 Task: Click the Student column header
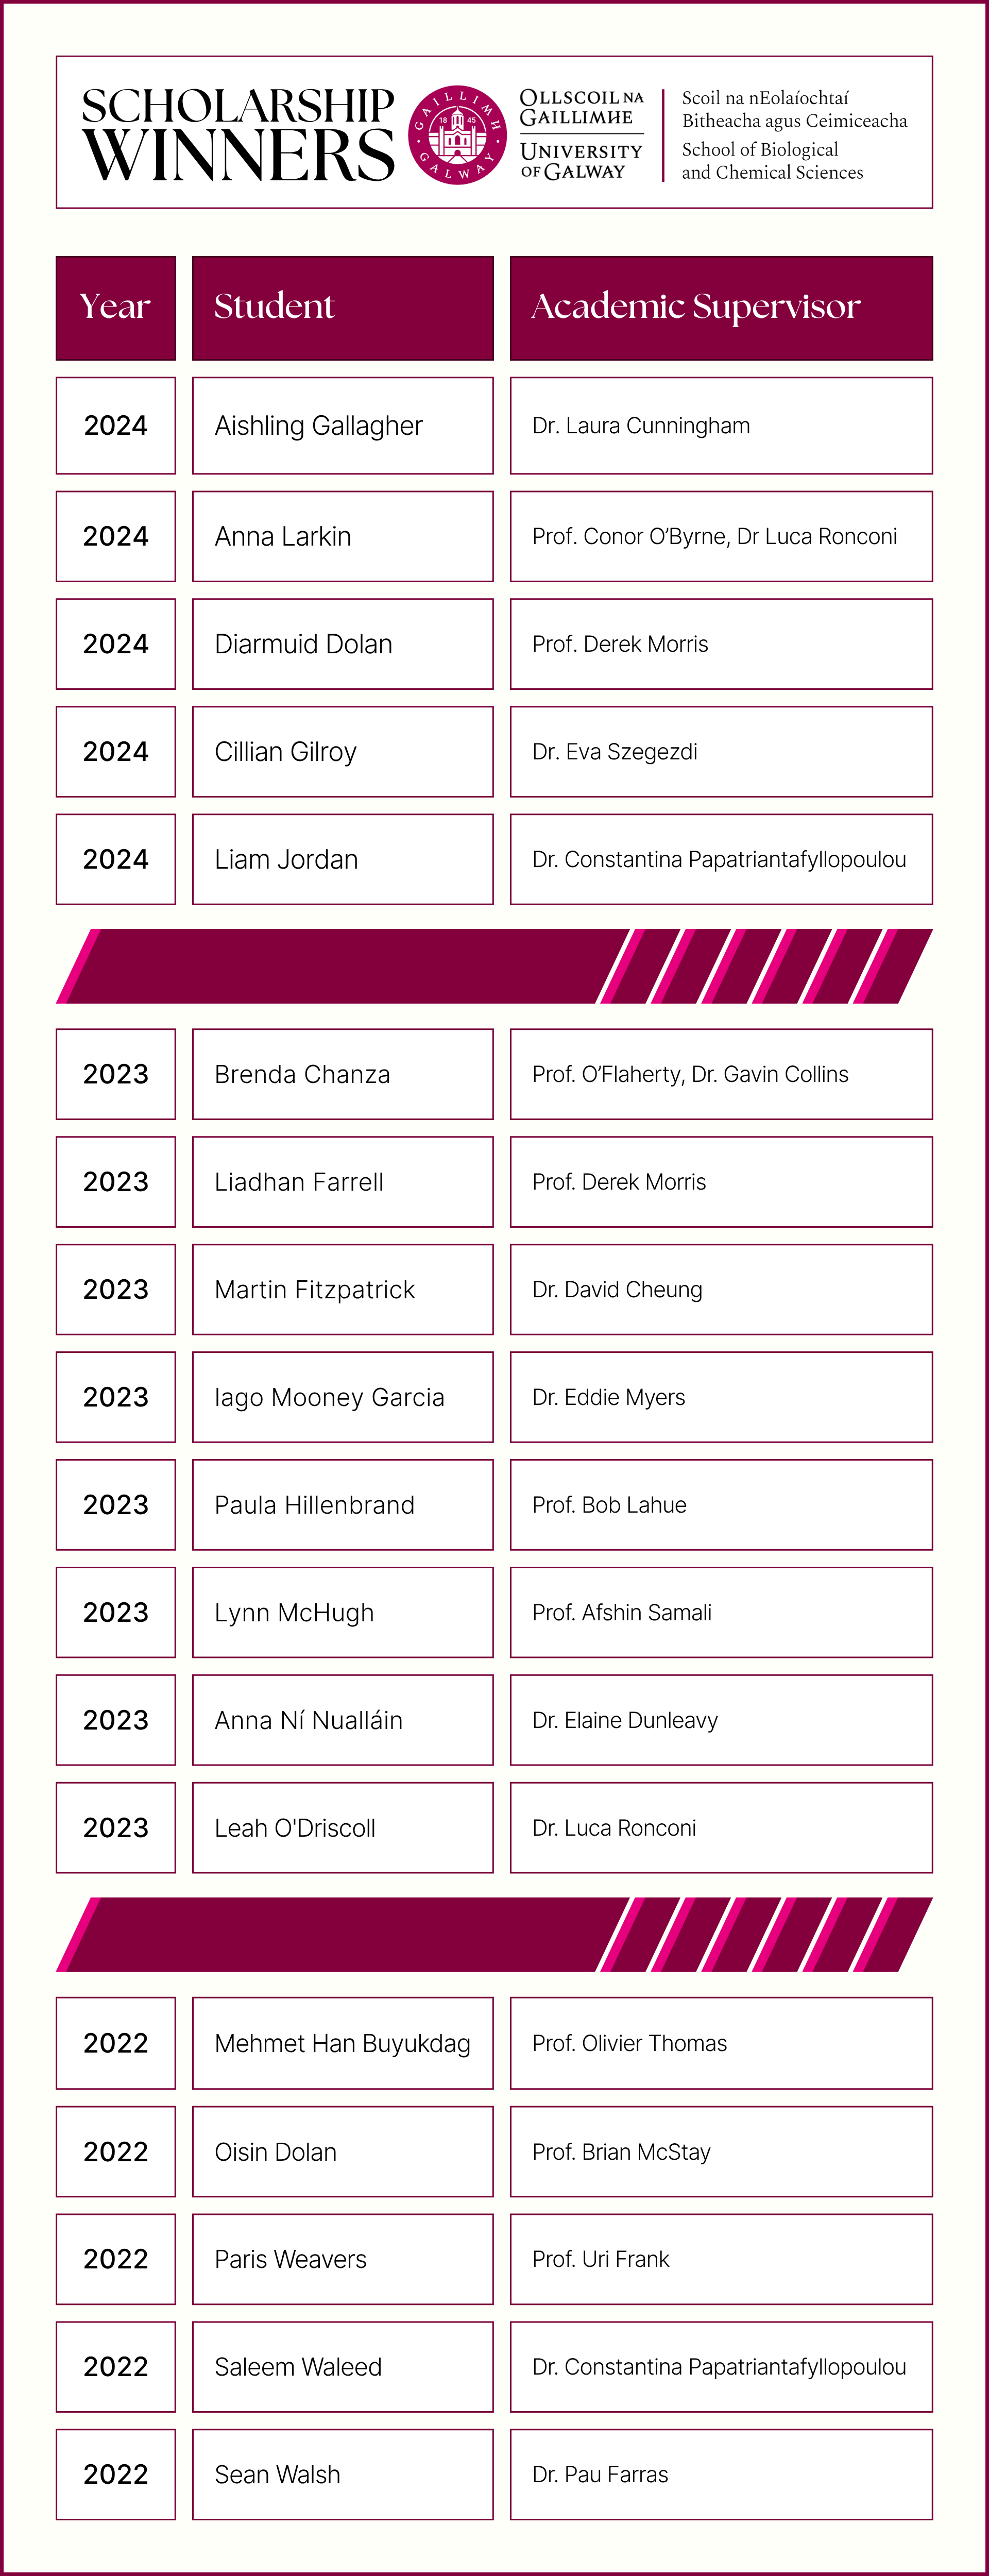pyautogui.click(x=342, y=307)
